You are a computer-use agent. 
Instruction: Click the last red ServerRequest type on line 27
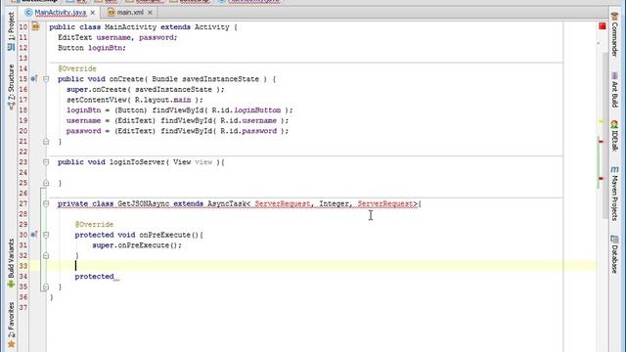pyautogui.click(x=384, y=204)
